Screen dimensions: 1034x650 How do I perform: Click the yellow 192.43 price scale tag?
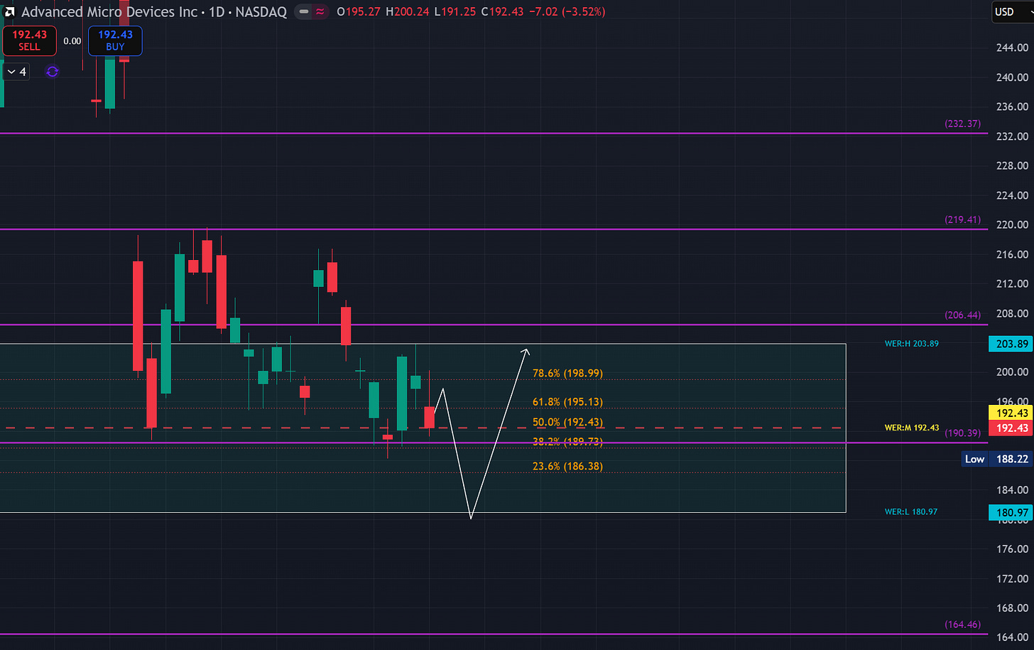[1011, 413]
